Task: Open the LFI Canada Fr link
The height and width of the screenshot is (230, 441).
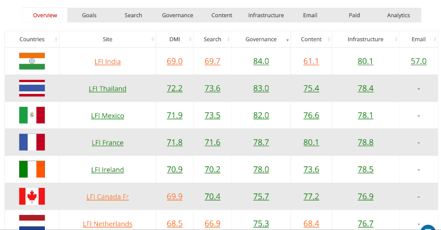Action: click(x=107, y=197)
